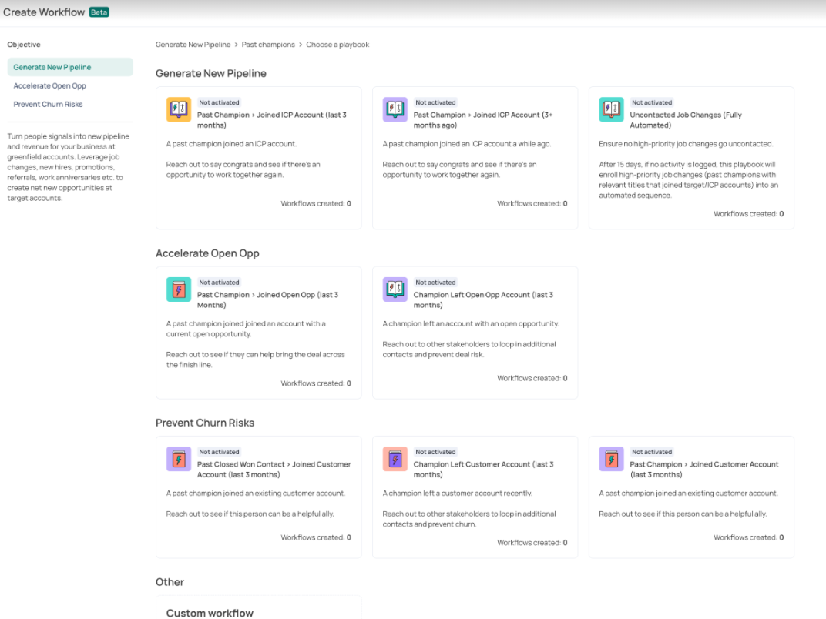Viewport: 826px width, 619px height.
Task: Select Accelerate Open Opp in sidebar
Action: click(x=49, y=85)
